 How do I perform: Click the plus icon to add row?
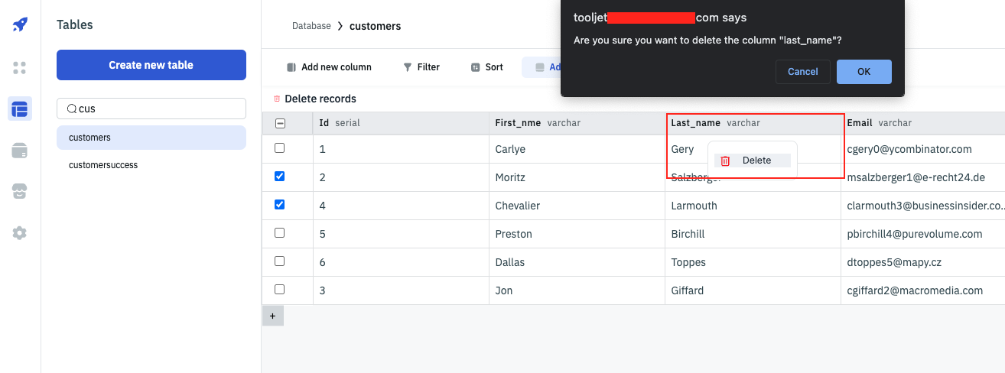[x=273, y=316]
